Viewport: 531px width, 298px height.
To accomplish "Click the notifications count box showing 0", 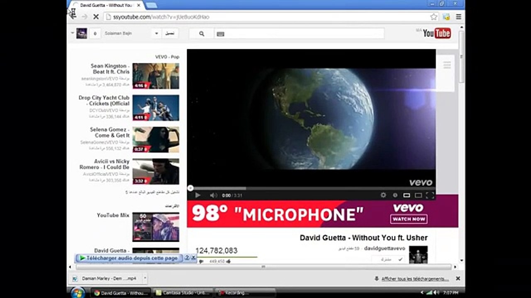I will pos(95,34).
